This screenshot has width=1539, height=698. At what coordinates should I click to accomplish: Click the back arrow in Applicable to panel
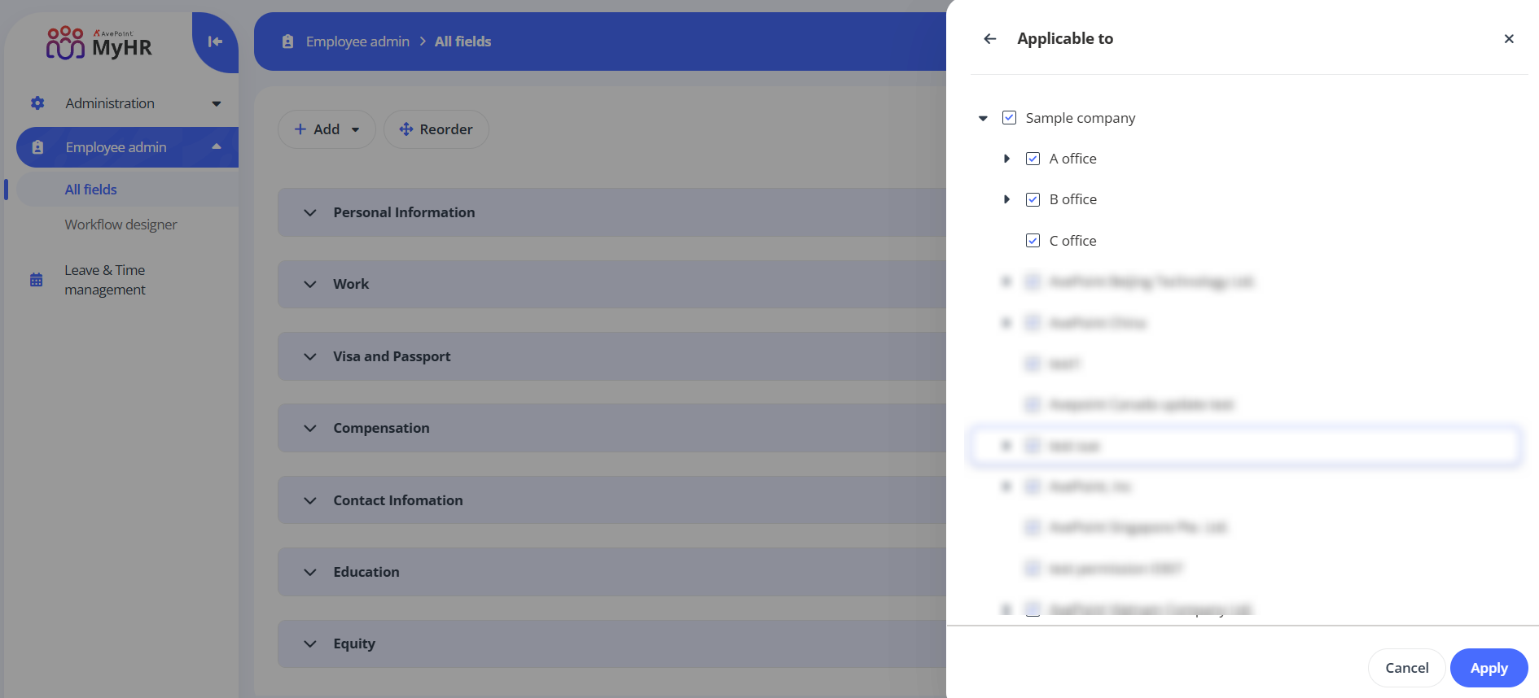pos(989,39)
